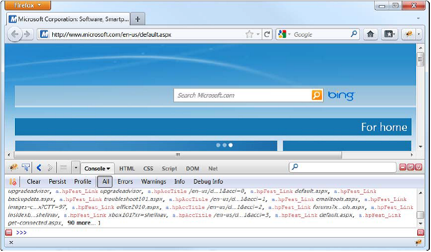Click the orange Bing search button
This screenshot has height=252, width=431.
click(x=317, y=95)
